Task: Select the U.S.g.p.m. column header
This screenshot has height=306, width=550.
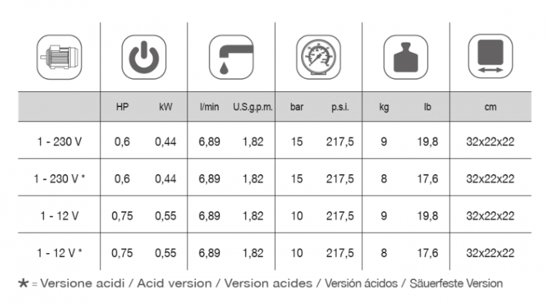Action: (x=253, y=107)
